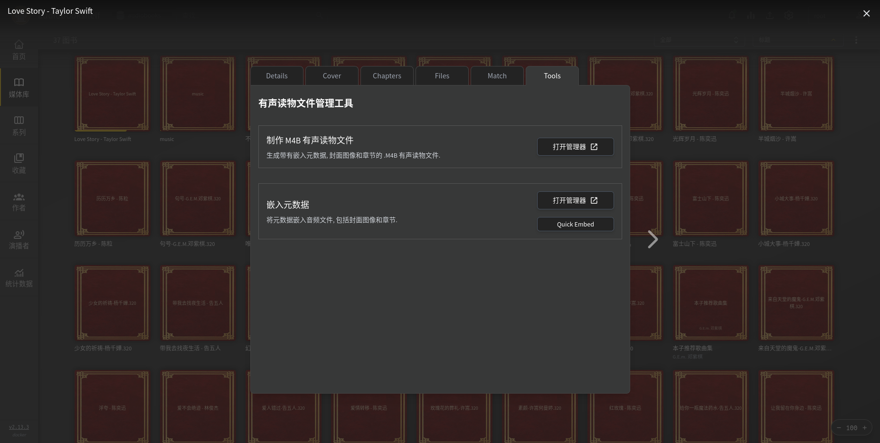Image resolution: width=880 pixels, height=443 pixels.
Task: Click the 浮夸 - 陈奕迅 cover
Action: [x=112, y=407]
